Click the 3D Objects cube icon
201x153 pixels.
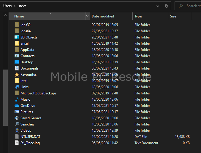(17, 37)
